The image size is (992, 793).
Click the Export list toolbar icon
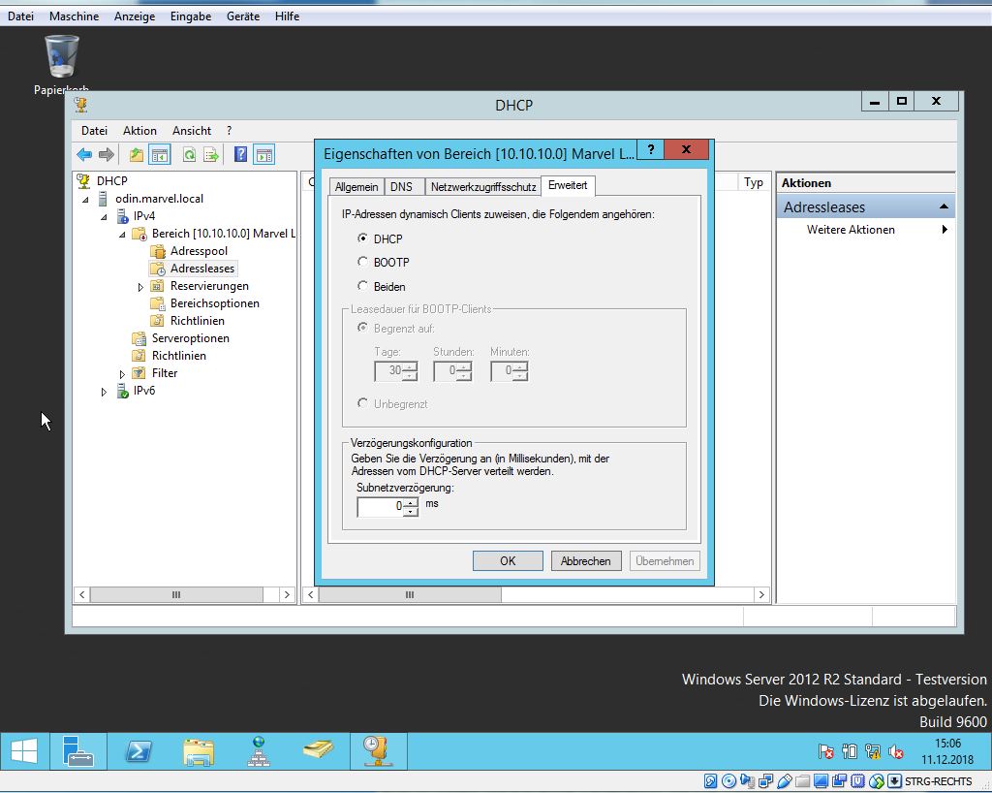click(x=210, y=154)
